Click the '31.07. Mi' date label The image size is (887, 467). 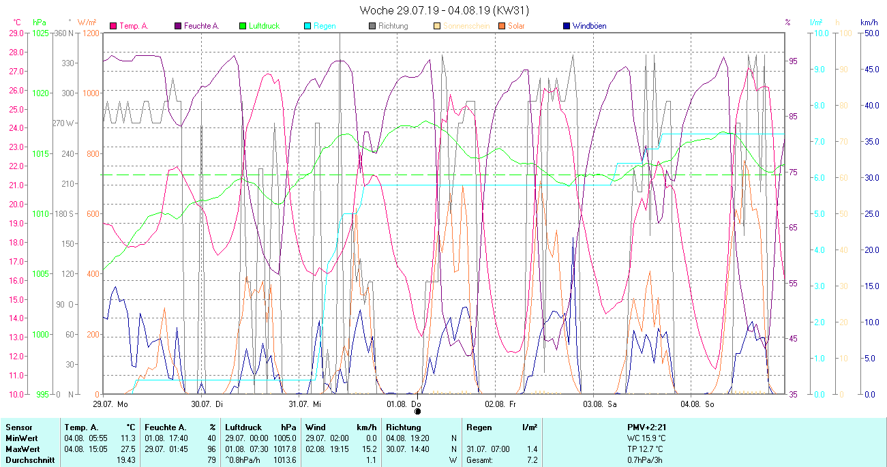pyautogui.click(x=305, y=404)
